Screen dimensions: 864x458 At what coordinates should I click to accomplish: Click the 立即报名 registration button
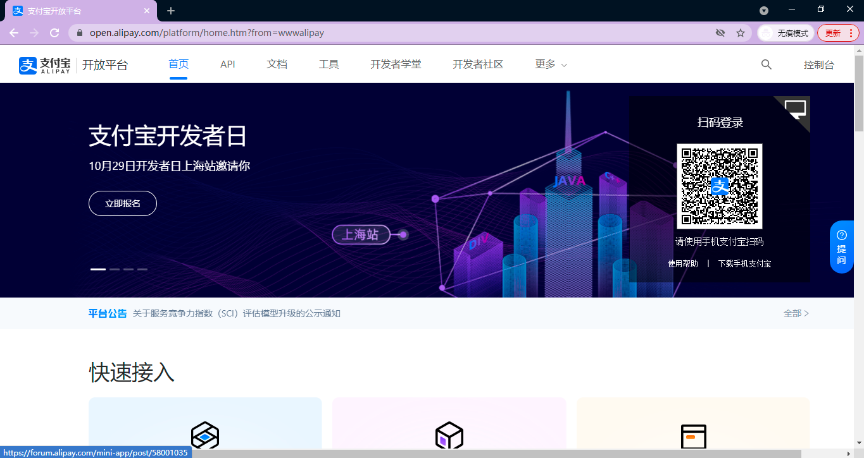[122, 203]
